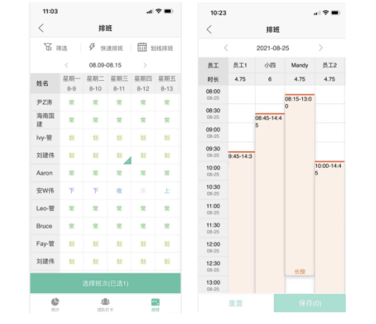Tap 小四's duration value 6
The image size is (376, 324).
coord(270,79)
